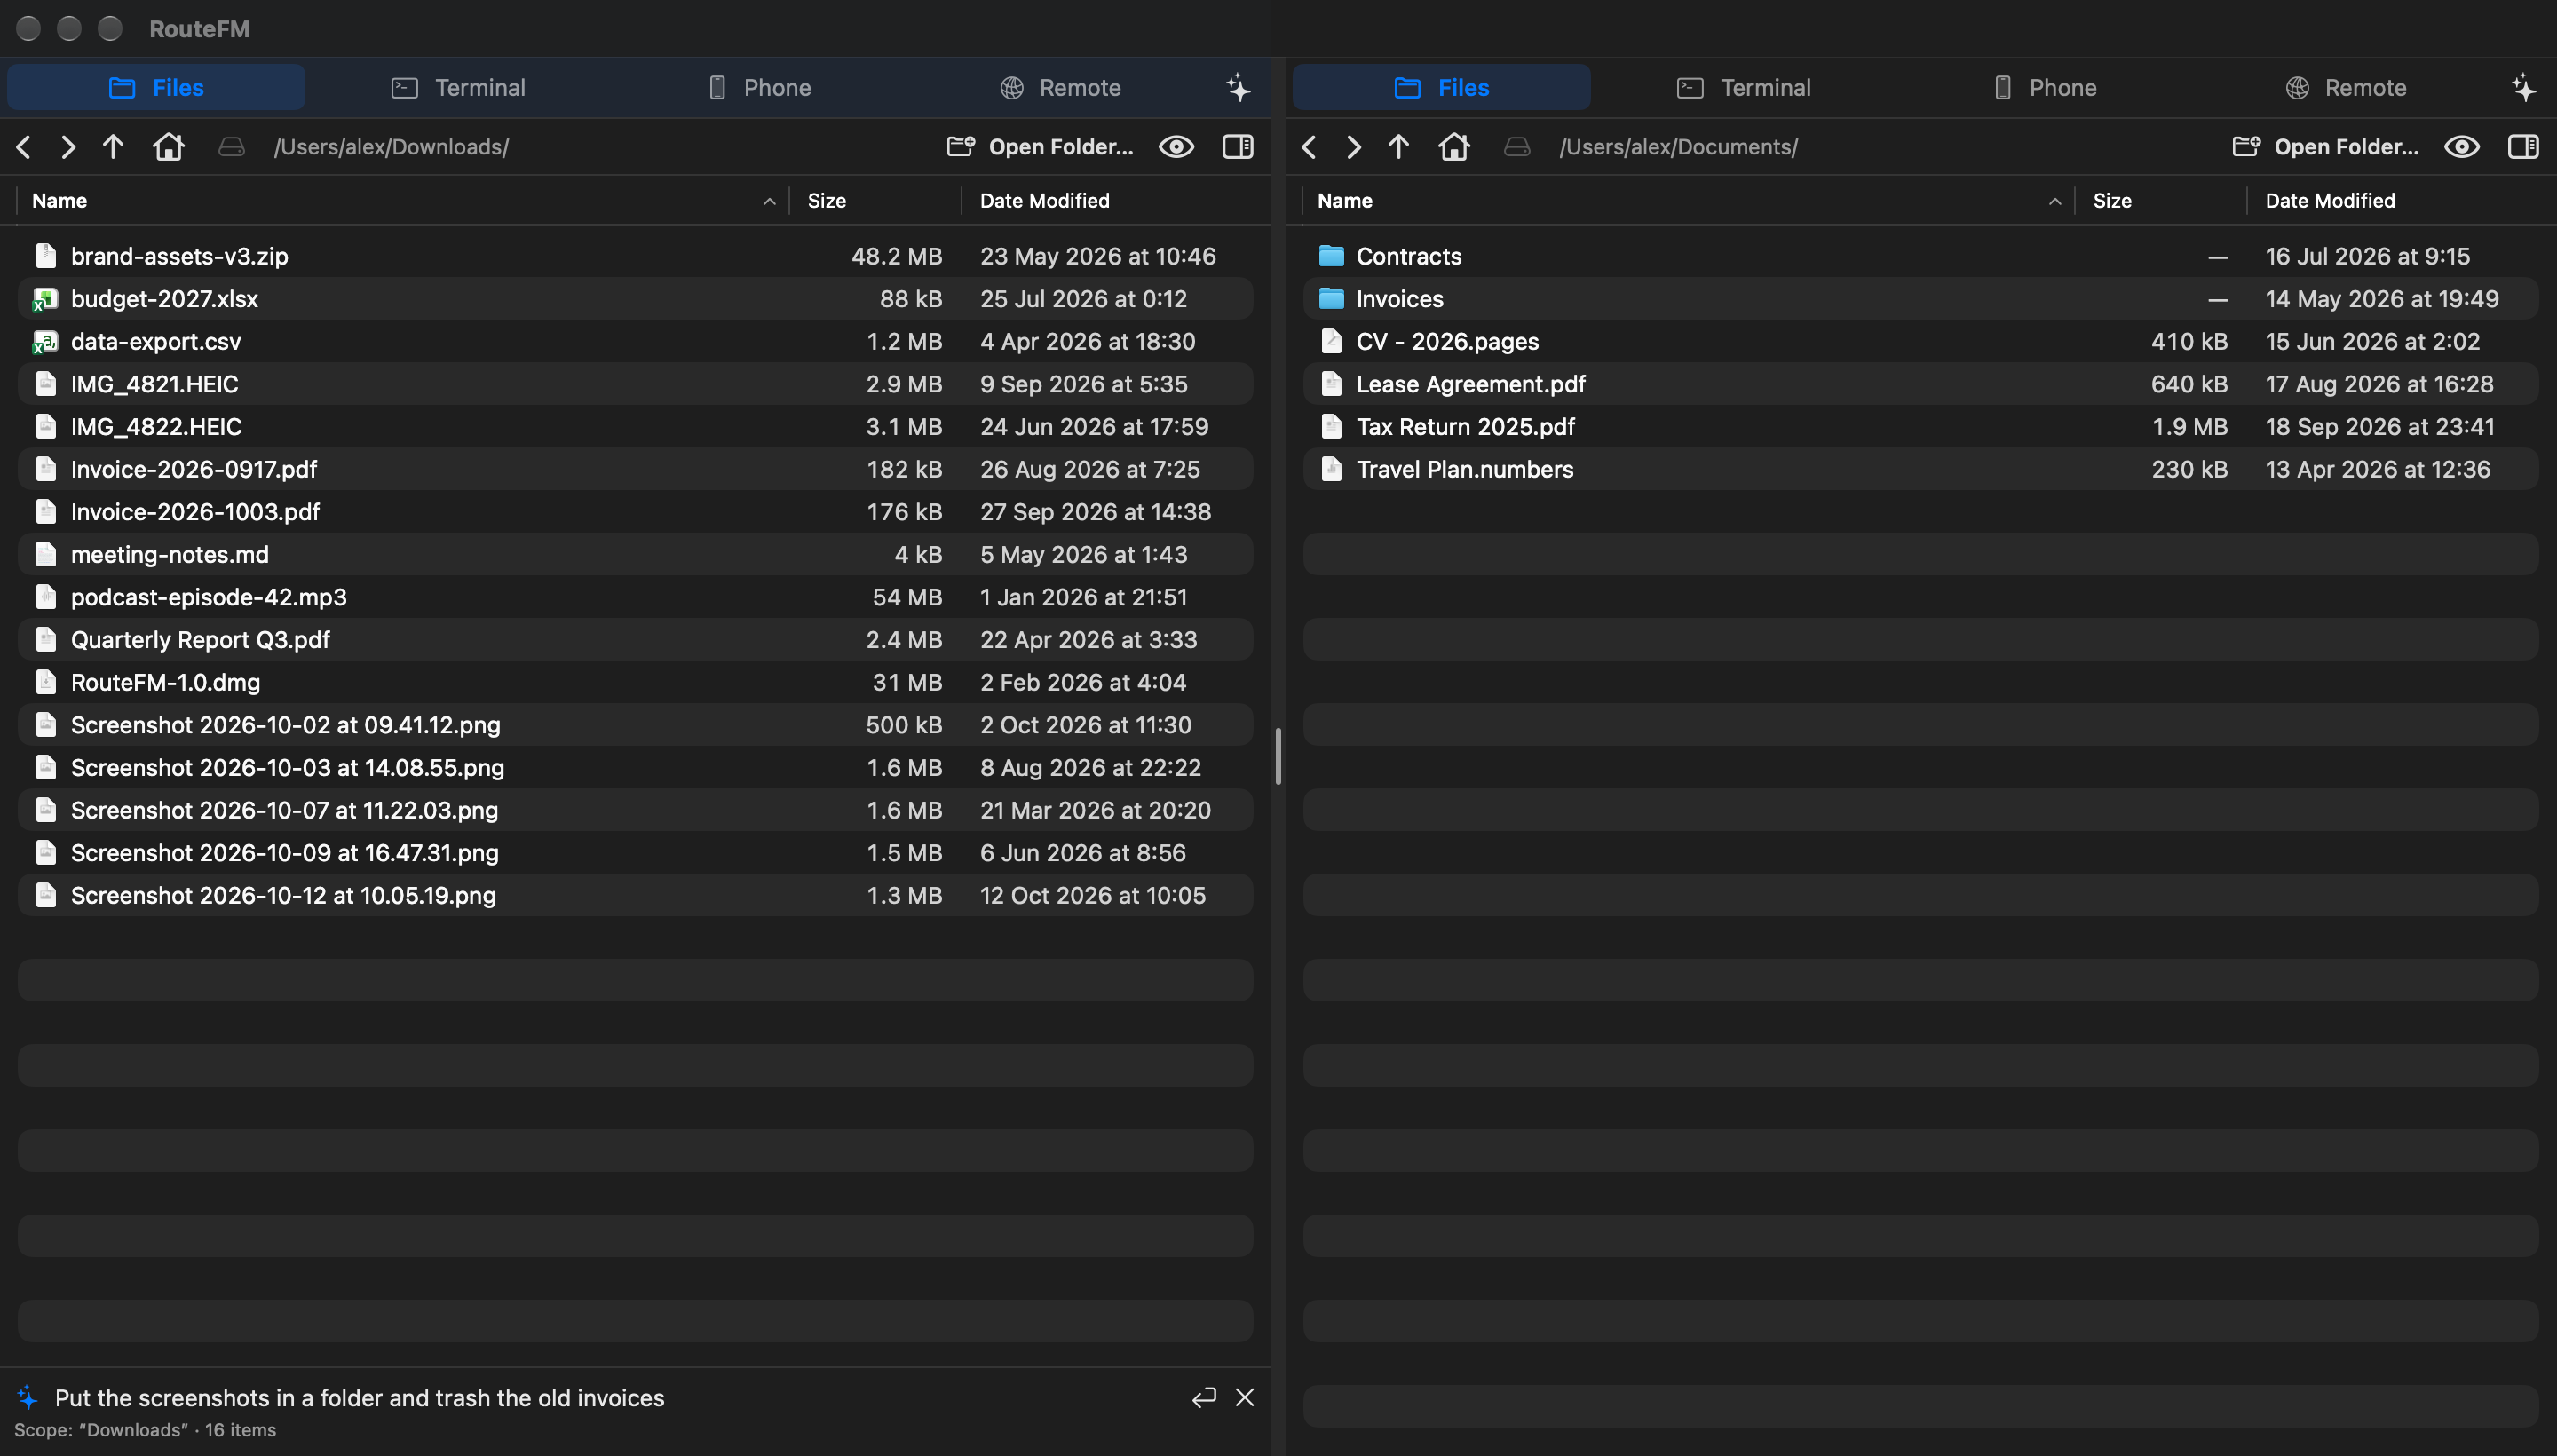Toggle hidden files eye in Documents pane
2557x1456 pixels.
click(x=2462, y=147)
